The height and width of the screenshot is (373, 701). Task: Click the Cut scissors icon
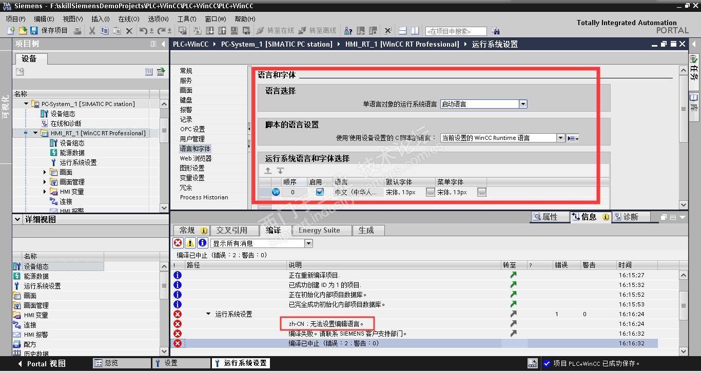(92, 31)
